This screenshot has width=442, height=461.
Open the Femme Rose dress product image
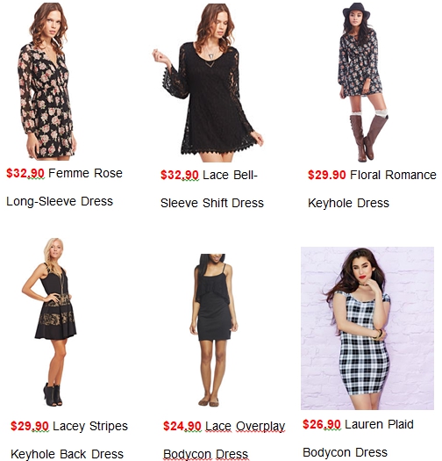tap(46, 82)
